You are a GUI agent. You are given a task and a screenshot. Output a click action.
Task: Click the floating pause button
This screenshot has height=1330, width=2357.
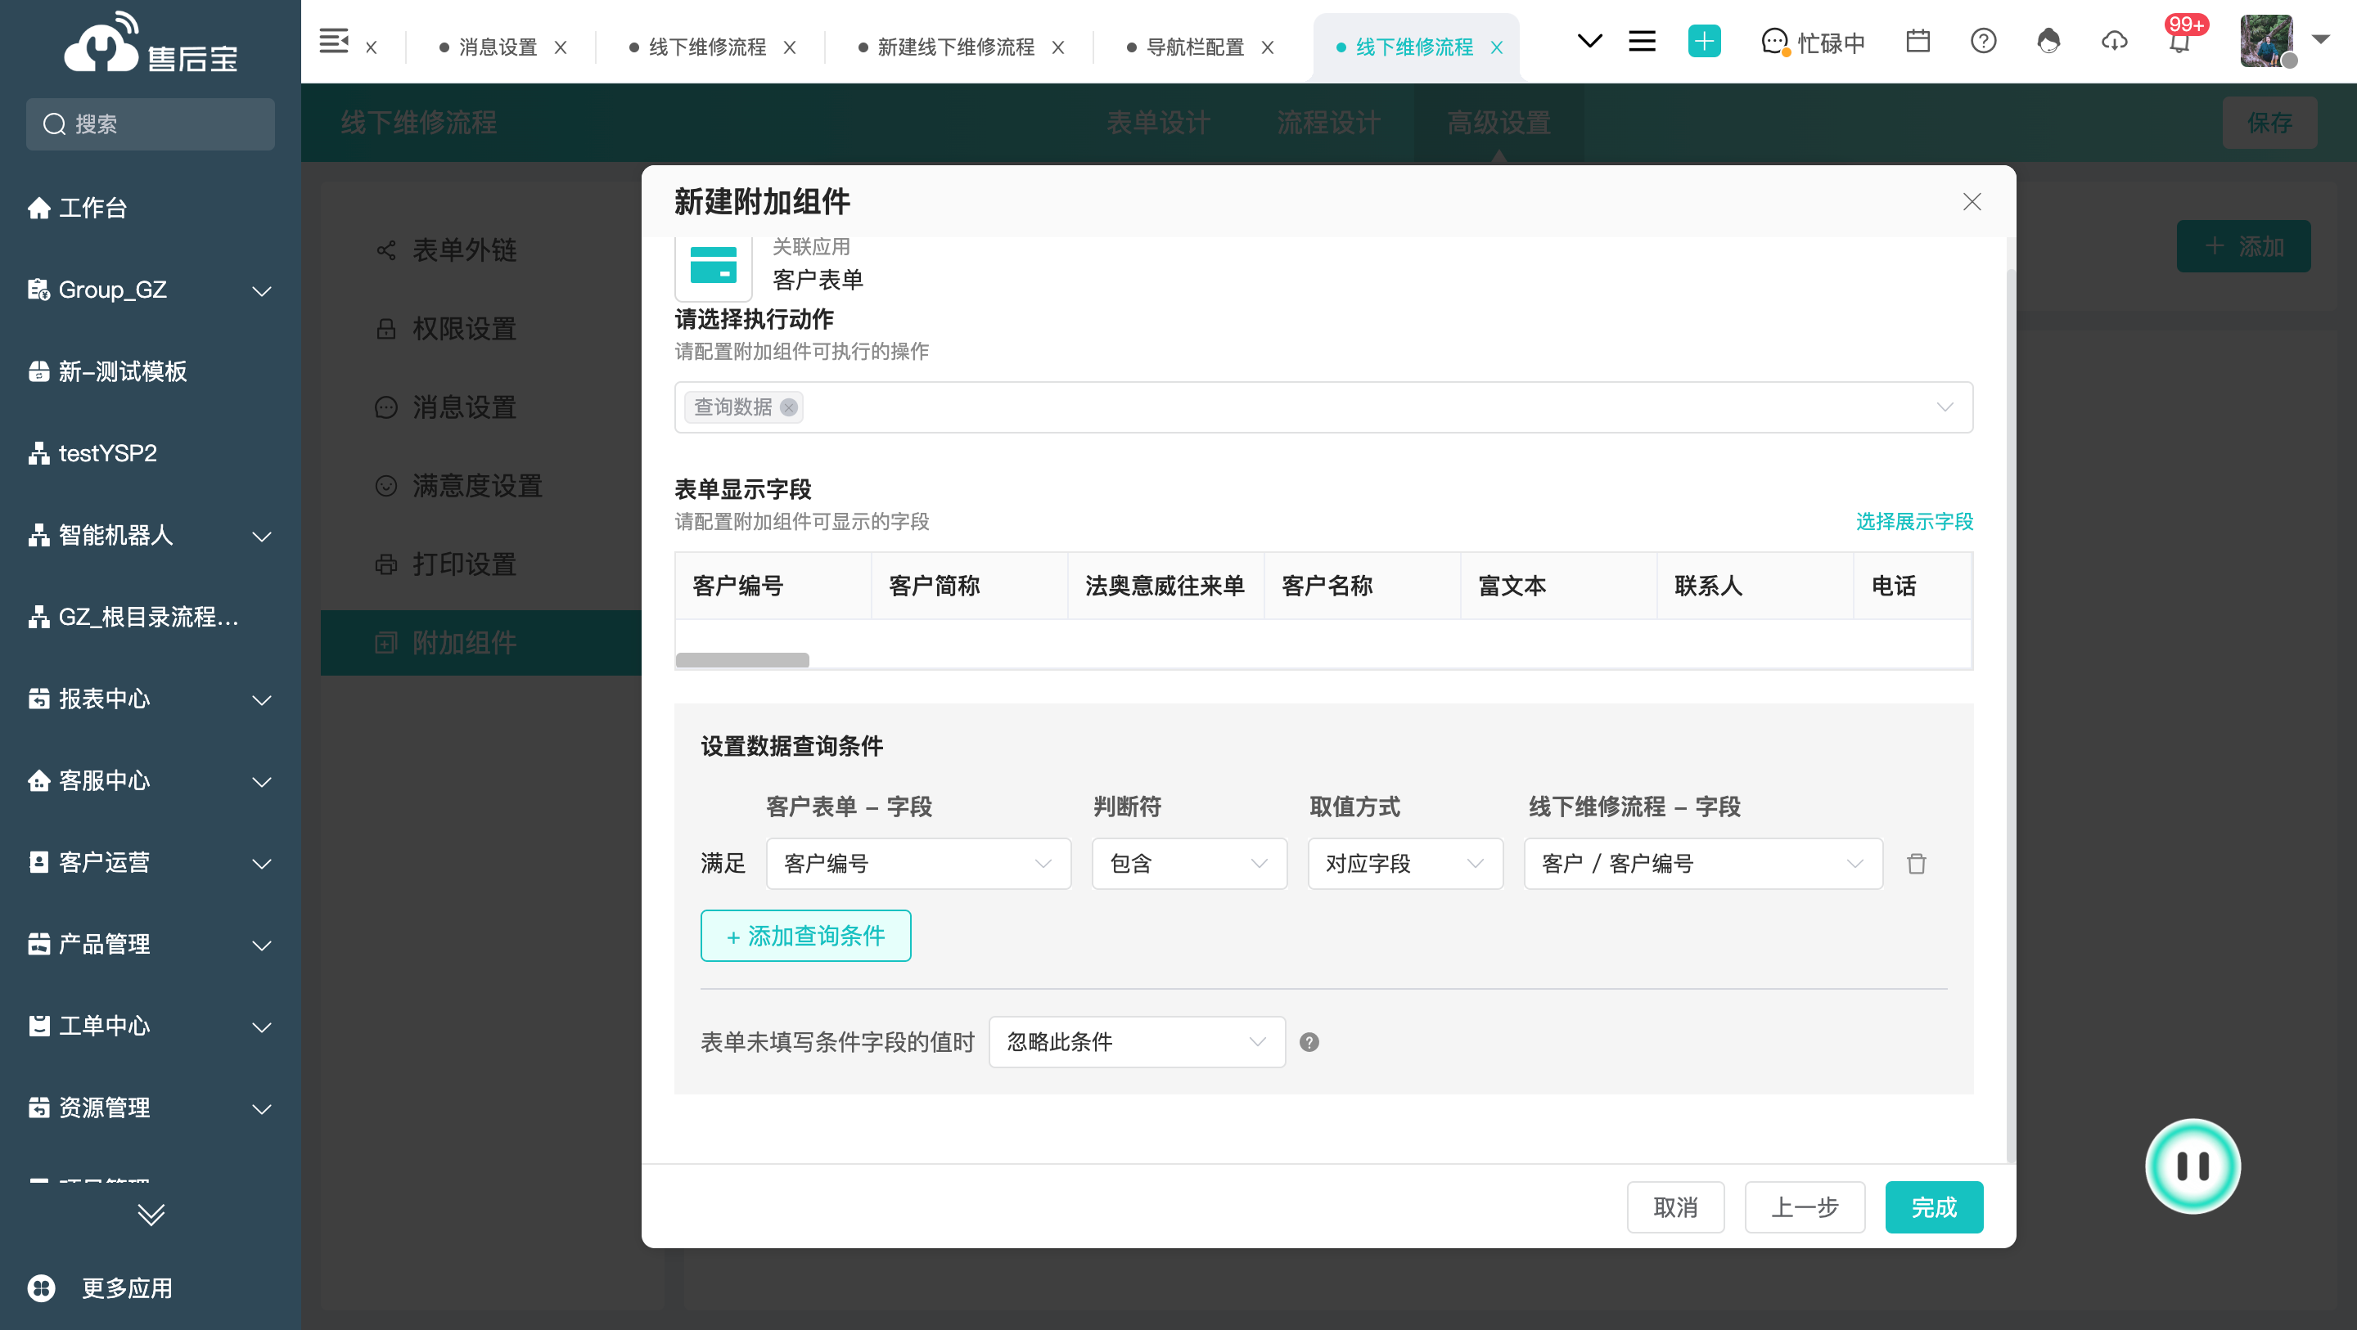pyautogui.click(x=2193, y=1167)
